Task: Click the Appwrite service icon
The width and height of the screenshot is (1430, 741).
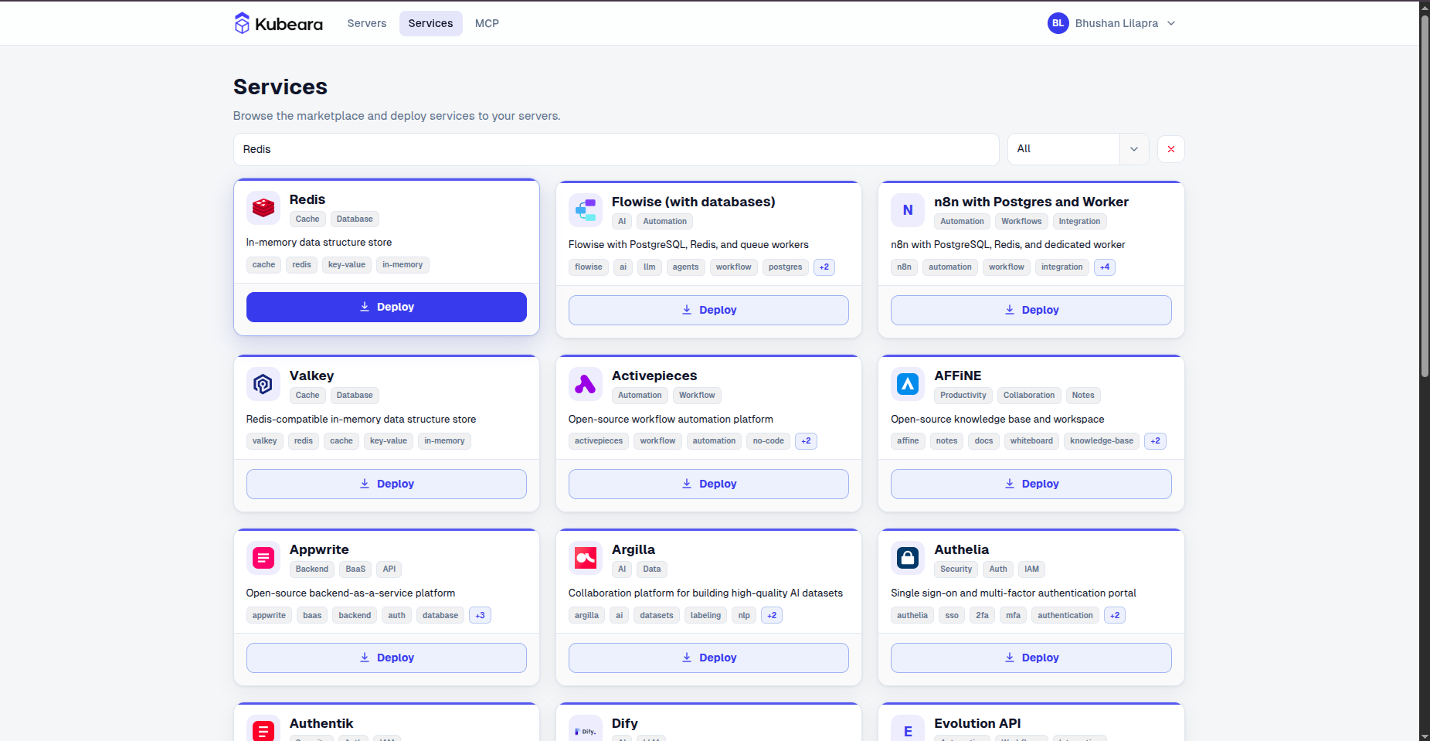Action: (x=263, y=558)
